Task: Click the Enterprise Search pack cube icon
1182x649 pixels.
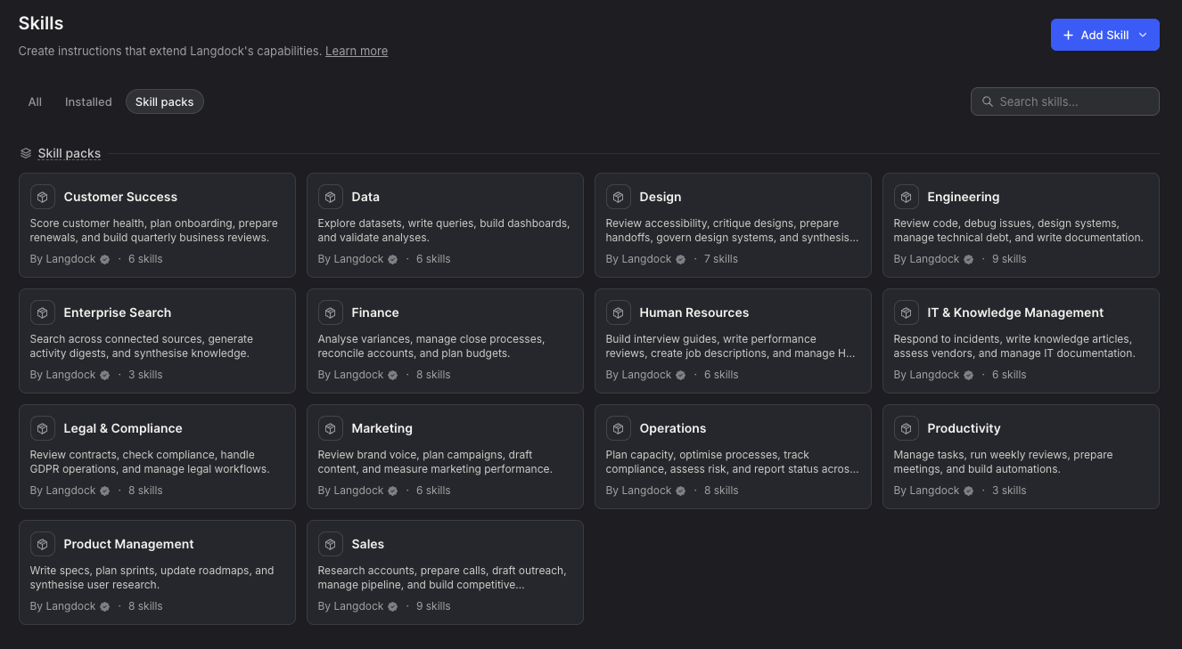Action: [43, 312]
